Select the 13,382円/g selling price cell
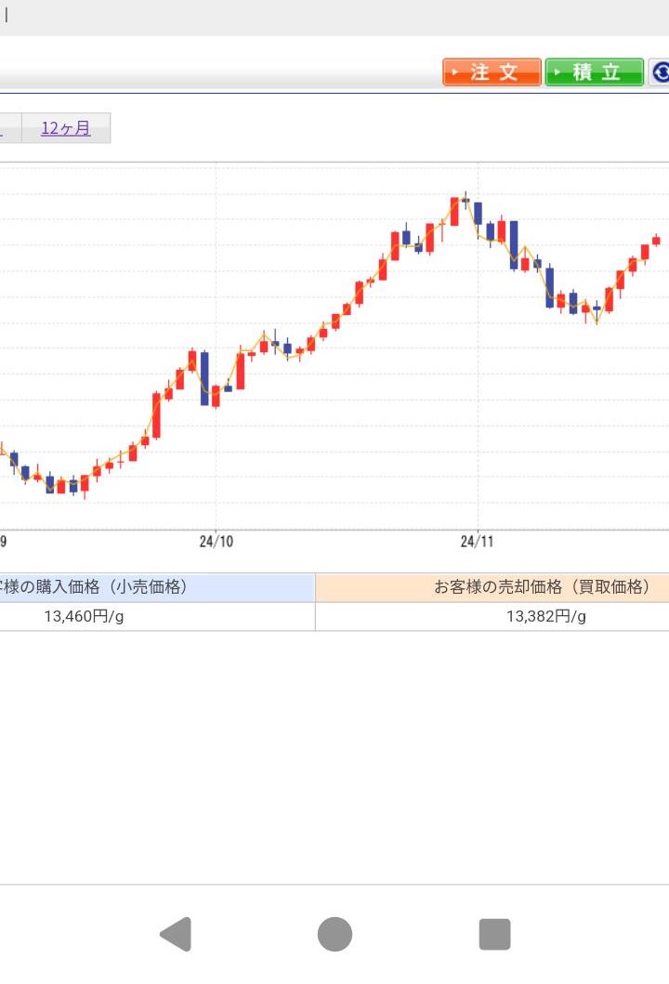The height and width of the screenshot is (984, 669). (x=492, y=617)
